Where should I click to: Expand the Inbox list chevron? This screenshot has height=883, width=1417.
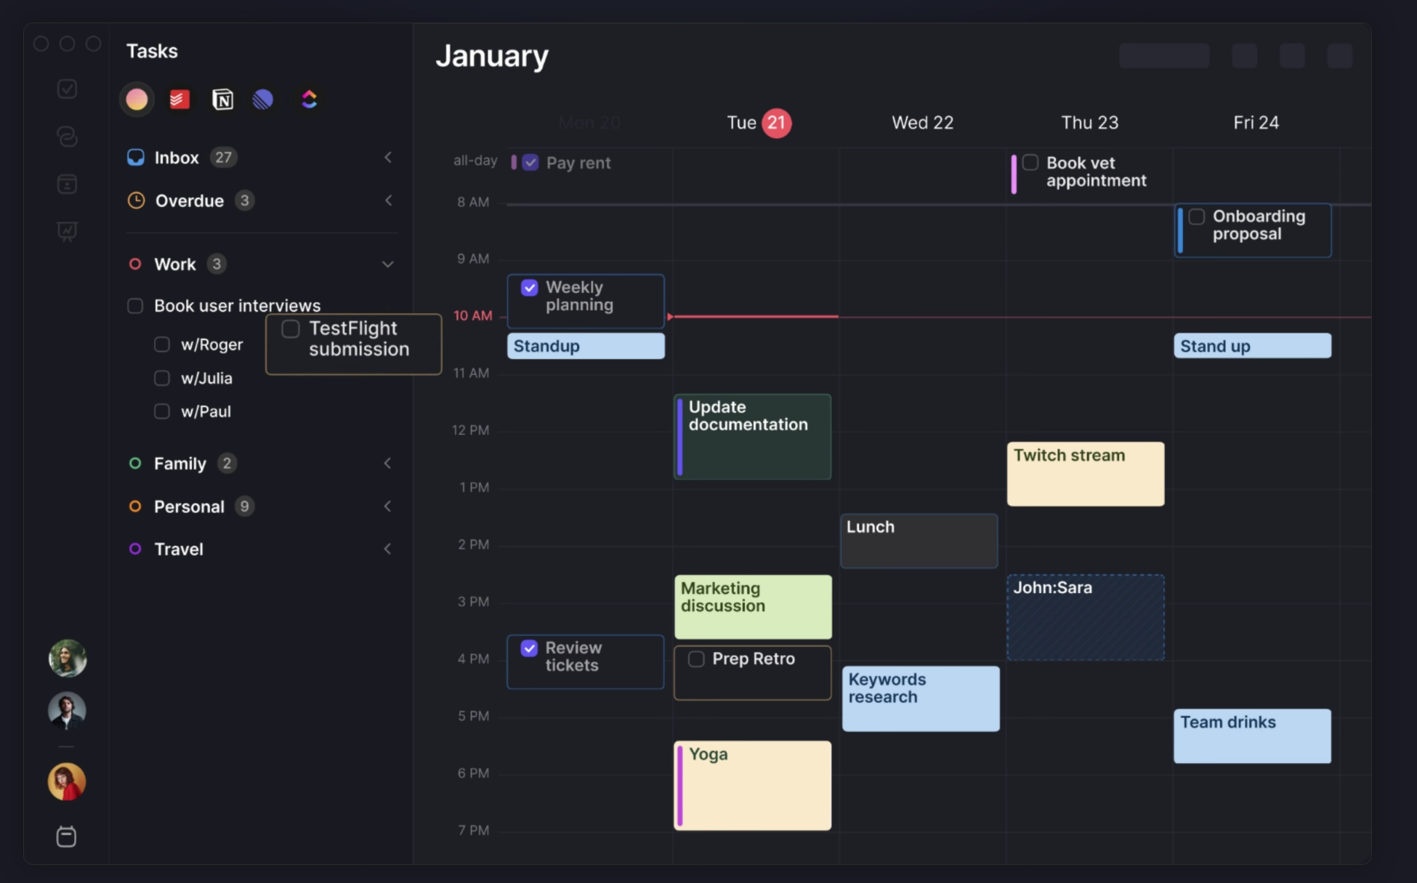pyautogui.click(x=388, y=158)
